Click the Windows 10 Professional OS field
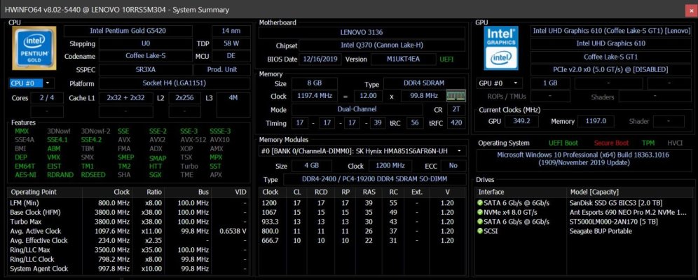Image resolution: width=698 pixels, height=280 pixels. [x=583, y=159]
